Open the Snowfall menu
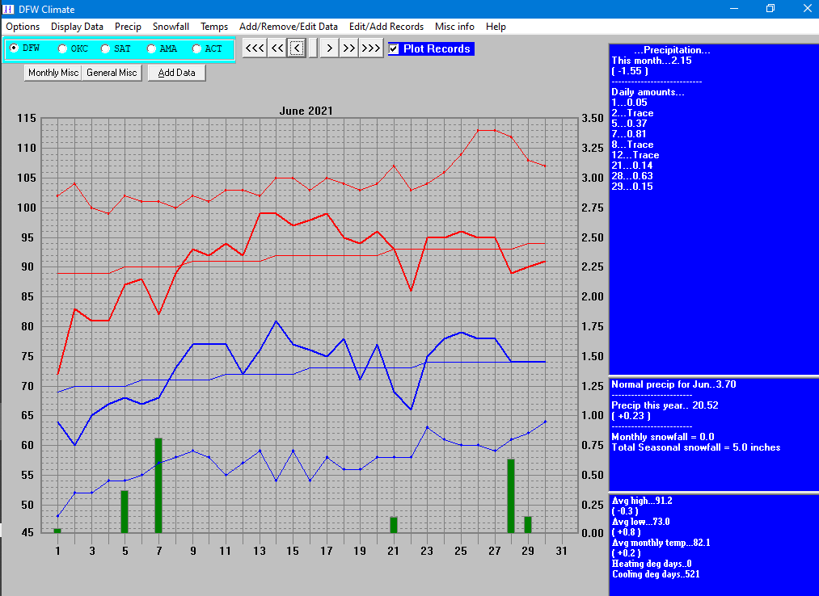Screen dimensions: 819x596 tap(171, 27)
